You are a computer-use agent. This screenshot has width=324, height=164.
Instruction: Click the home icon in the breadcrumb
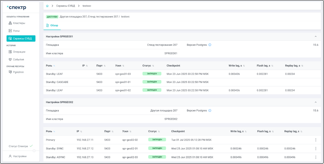pos(47,6)
